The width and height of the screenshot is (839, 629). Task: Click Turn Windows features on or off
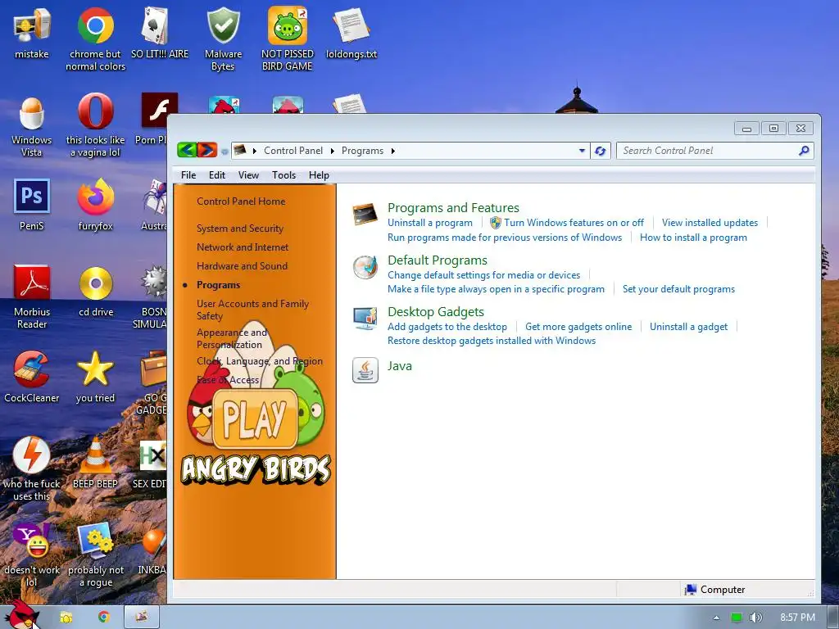tap(574, 223)
